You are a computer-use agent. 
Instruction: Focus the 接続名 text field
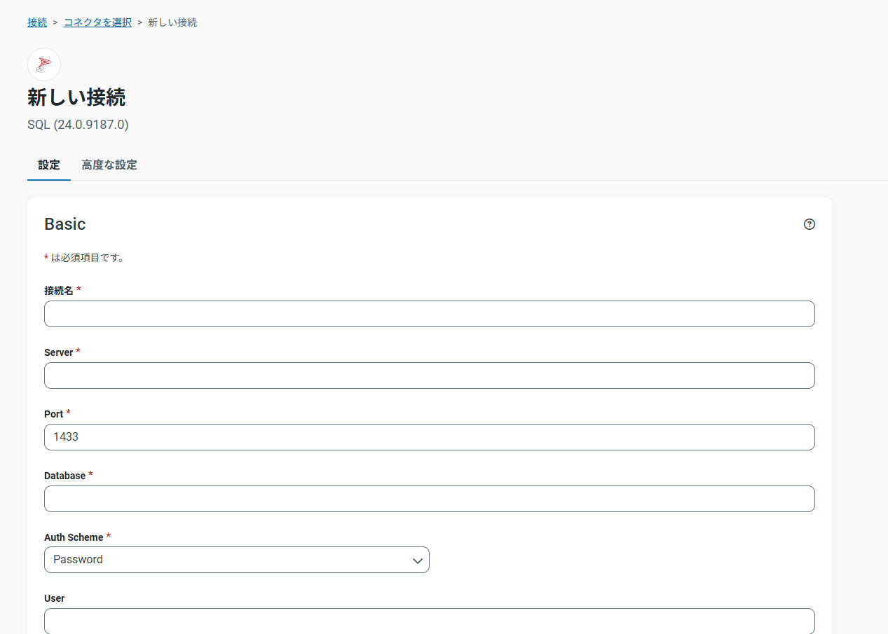click(x=430, y=314)
